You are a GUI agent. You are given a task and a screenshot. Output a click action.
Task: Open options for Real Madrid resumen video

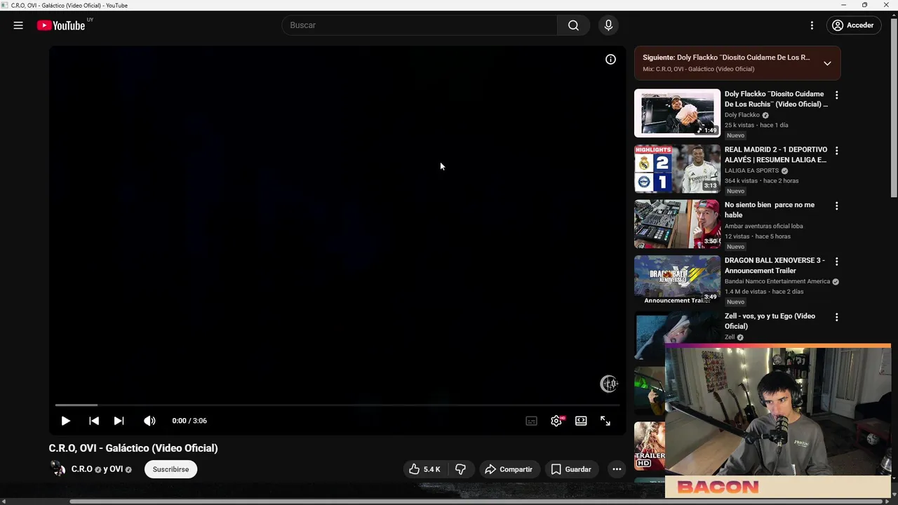pos(836,150)
